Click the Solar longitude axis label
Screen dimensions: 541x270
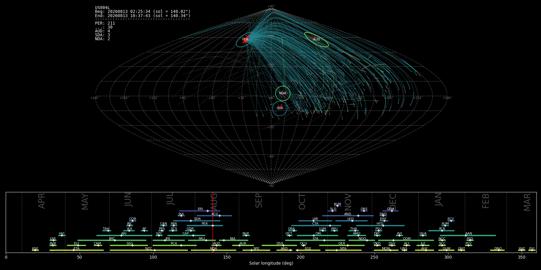tap(271, 263)
